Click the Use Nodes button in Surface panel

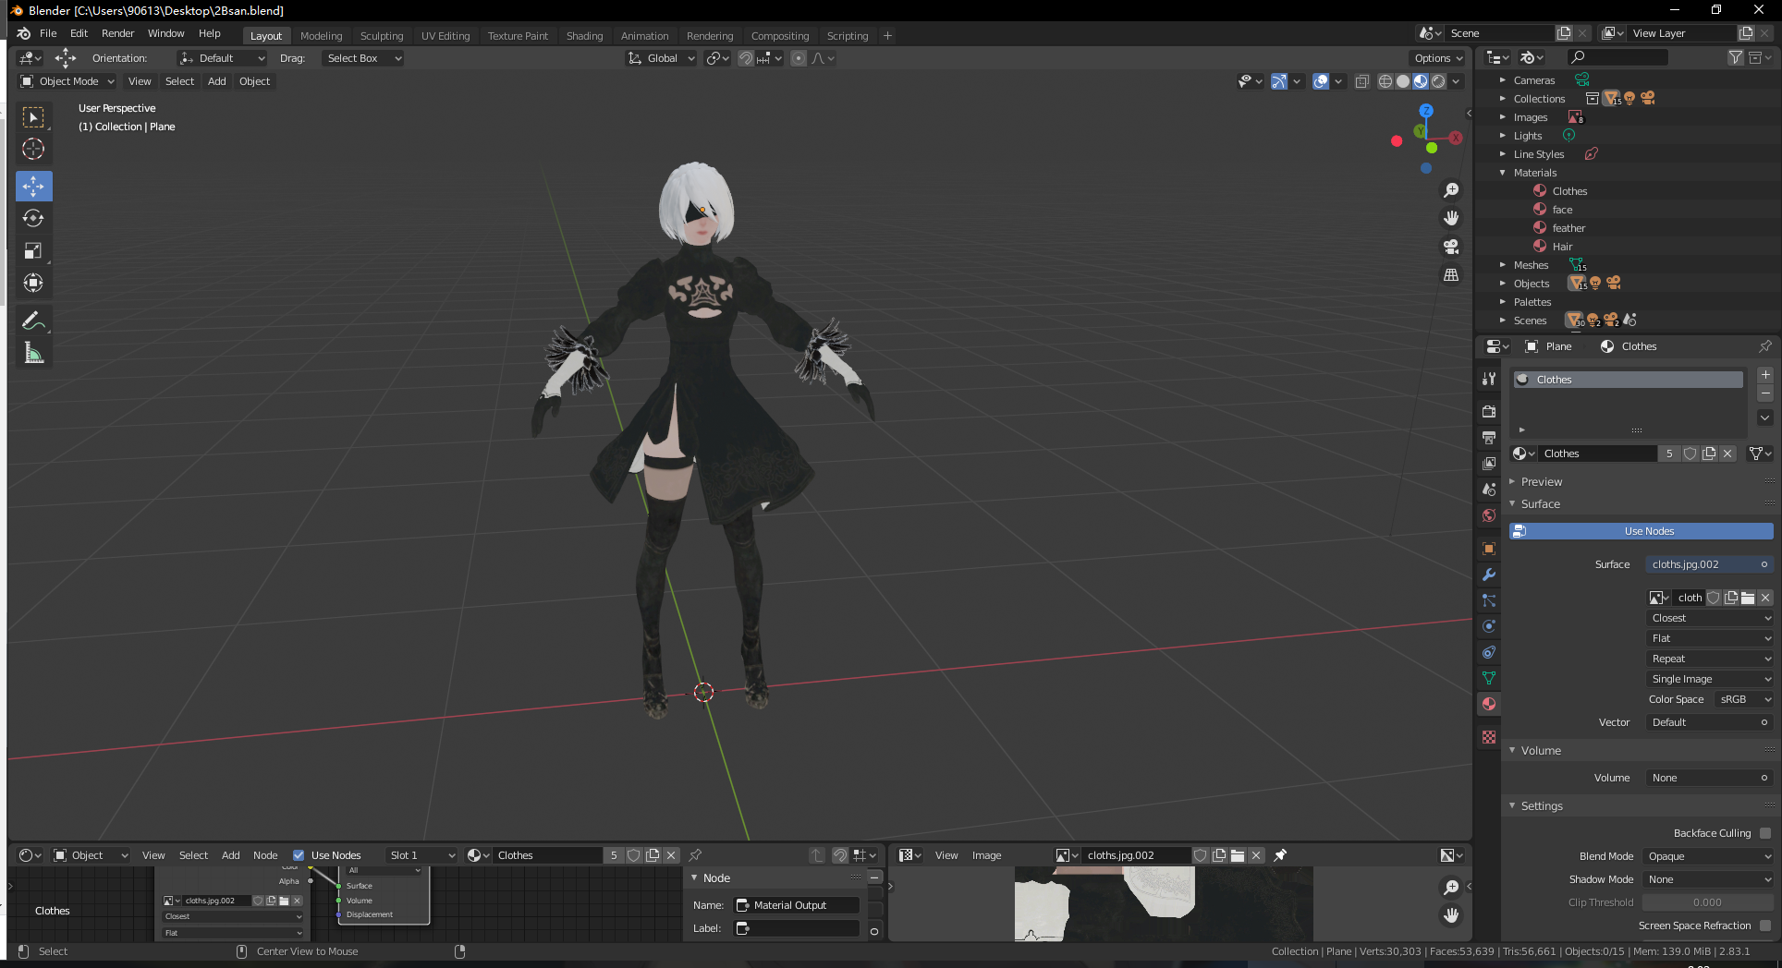pyautogui.click(x=1641, y=531)
